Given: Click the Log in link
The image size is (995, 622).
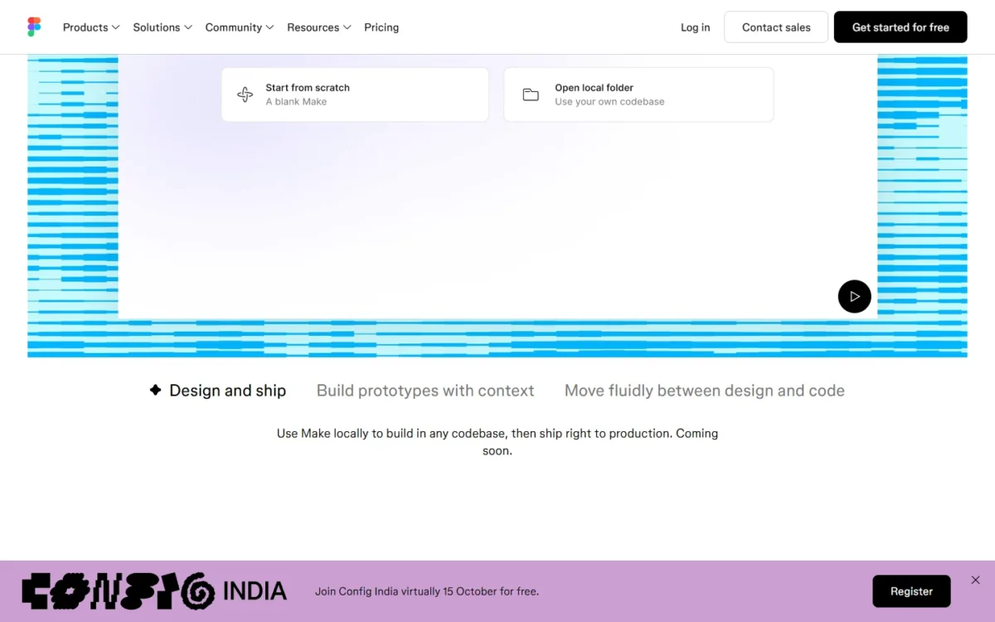Looking at the screenshot, I should [695, 27].
